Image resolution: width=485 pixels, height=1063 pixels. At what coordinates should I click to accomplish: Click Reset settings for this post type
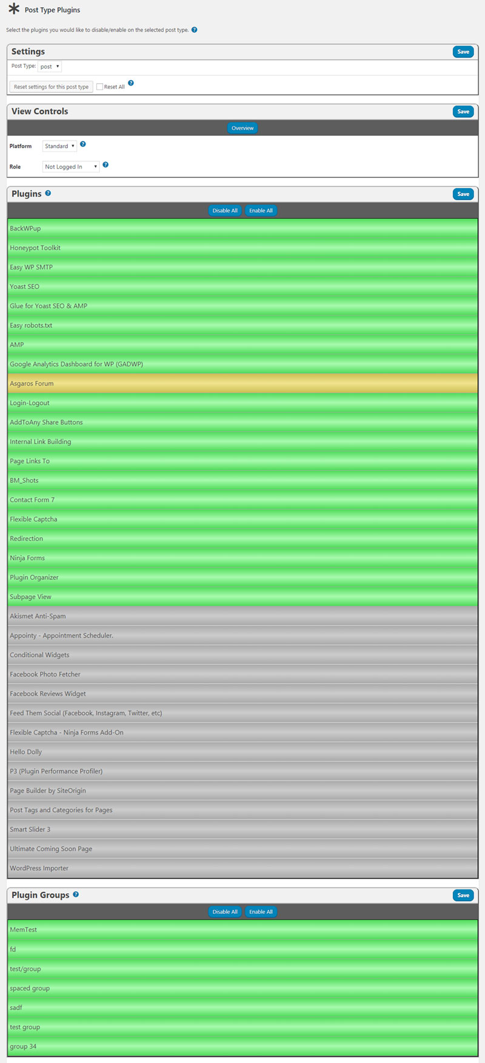tap(52, 87)
